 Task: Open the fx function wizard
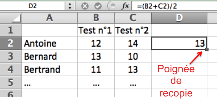point(125,6)
